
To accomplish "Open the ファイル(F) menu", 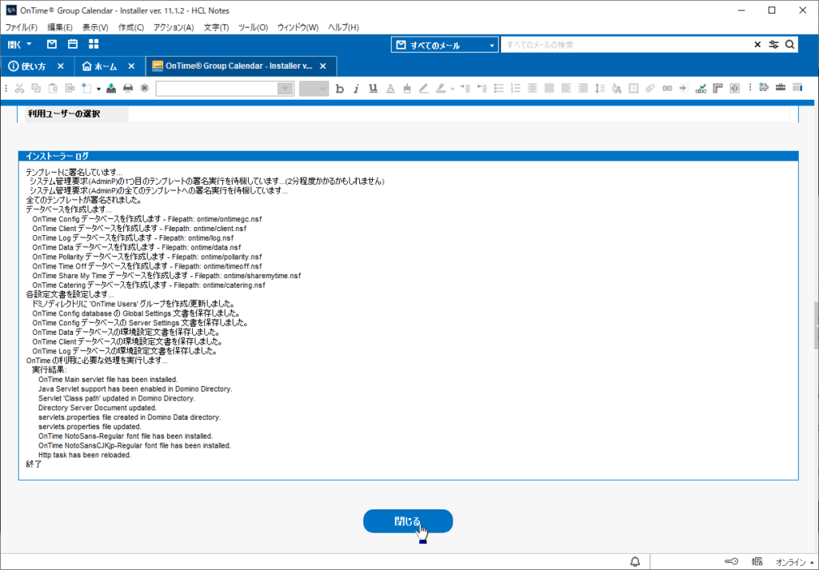I will [x=22, y=27].
